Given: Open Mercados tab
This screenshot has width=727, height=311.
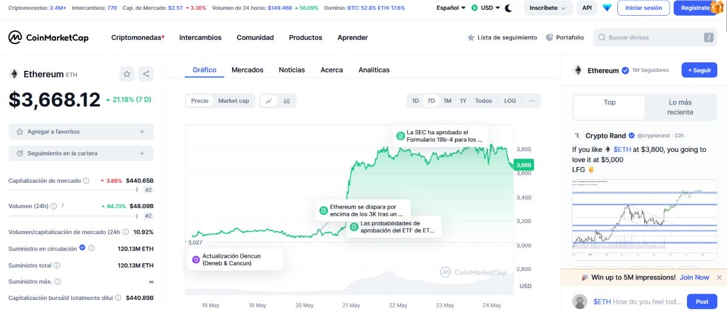Looking at the screenshot, I should tap(247, 70).
